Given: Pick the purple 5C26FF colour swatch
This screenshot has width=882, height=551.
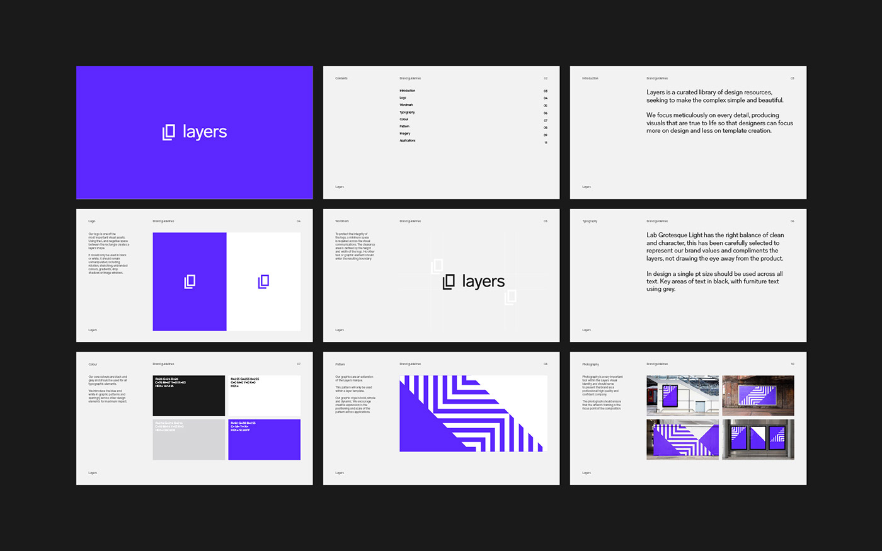Looking at the screenshot, I should pyautogui.click(x=264, y=440).
